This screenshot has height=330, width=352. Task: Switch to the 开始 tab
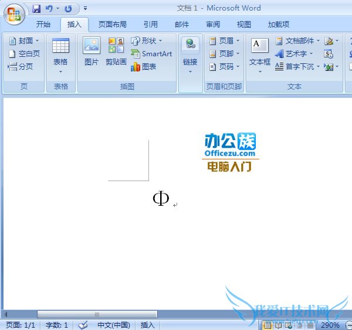coord(43,24)
